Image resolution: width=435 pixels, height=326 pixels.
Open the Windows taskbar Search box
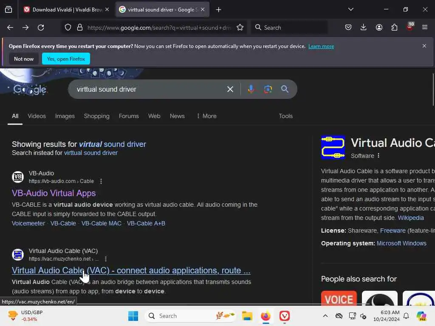pyautogui.click(x=190, y=316)
